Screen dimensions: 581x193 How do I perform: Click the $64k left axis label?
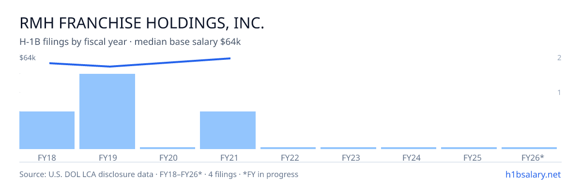(28, 58)
